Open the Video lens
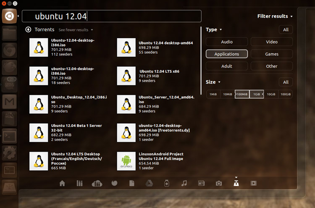 [x=254, y=183]
